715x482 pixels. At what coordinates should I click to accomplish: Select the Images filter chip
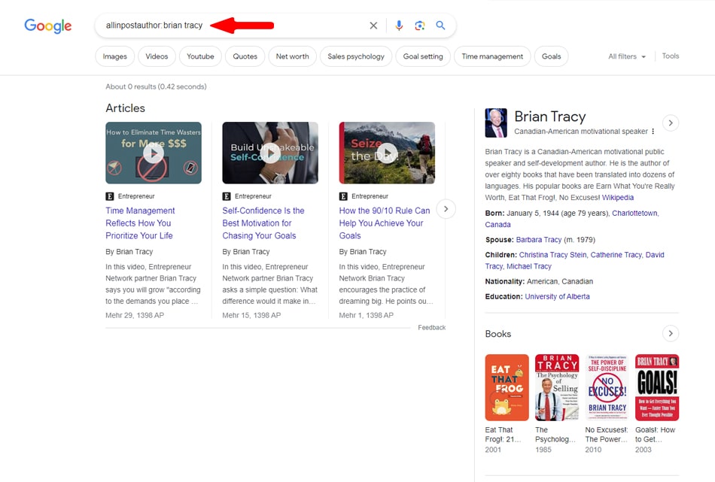pyautogui.click(x=115, y=56)
